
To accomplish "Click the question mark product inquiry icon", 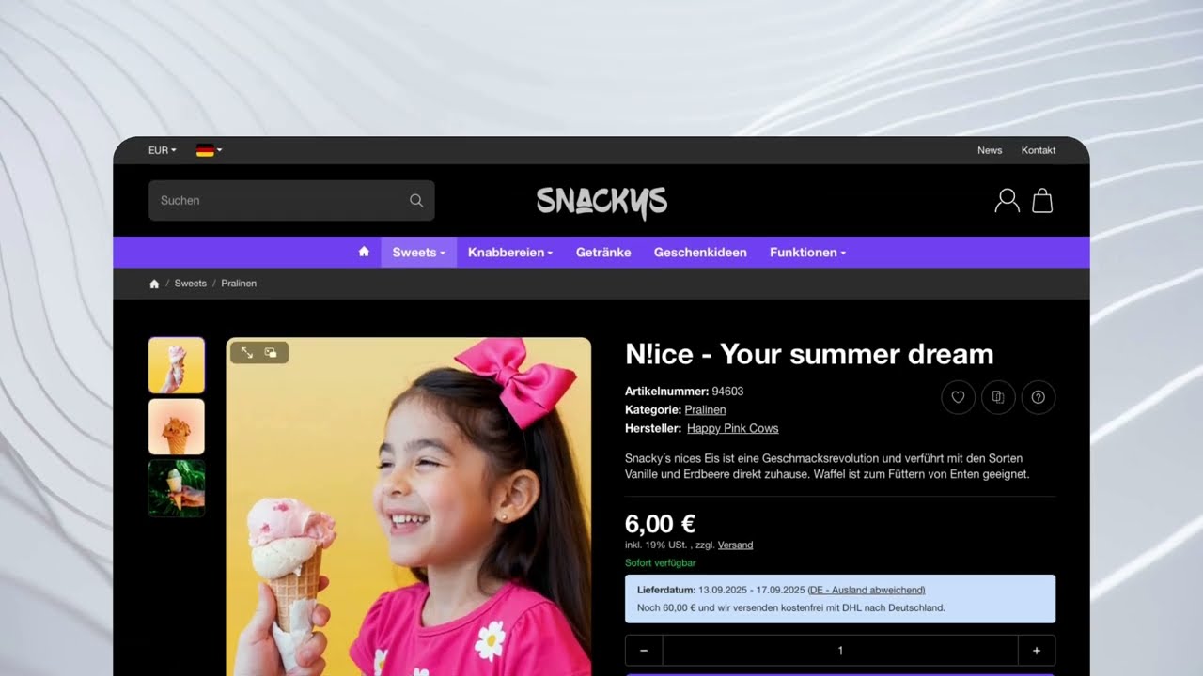I will 1039,397.
